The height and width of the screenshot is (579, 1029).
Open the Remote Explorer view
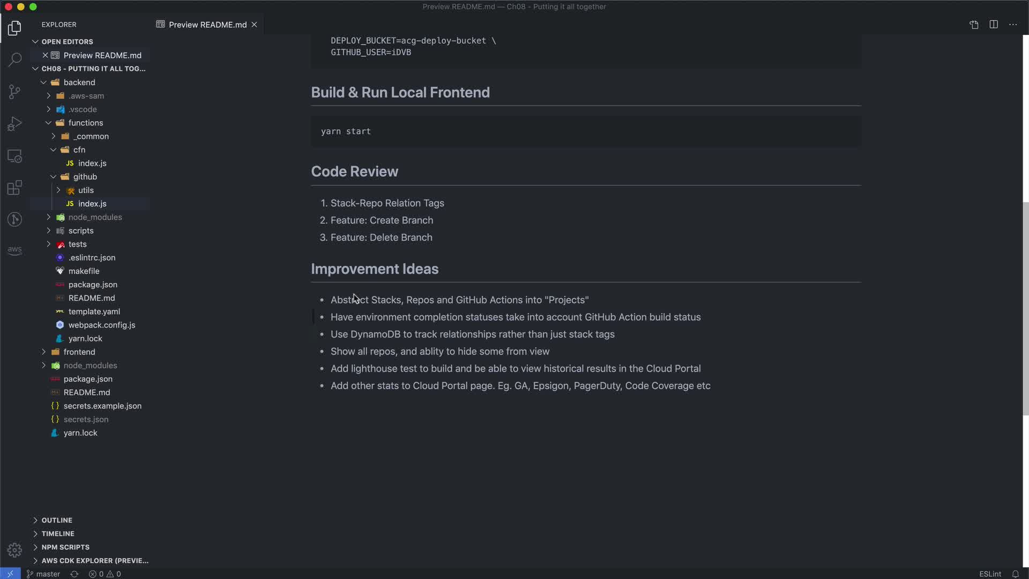click(14, 156)
